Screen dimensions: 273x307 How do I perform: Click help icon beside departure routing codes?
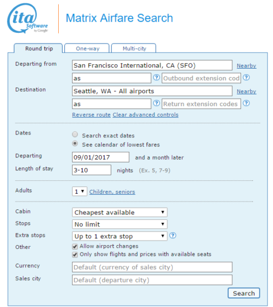pos(157,78)
